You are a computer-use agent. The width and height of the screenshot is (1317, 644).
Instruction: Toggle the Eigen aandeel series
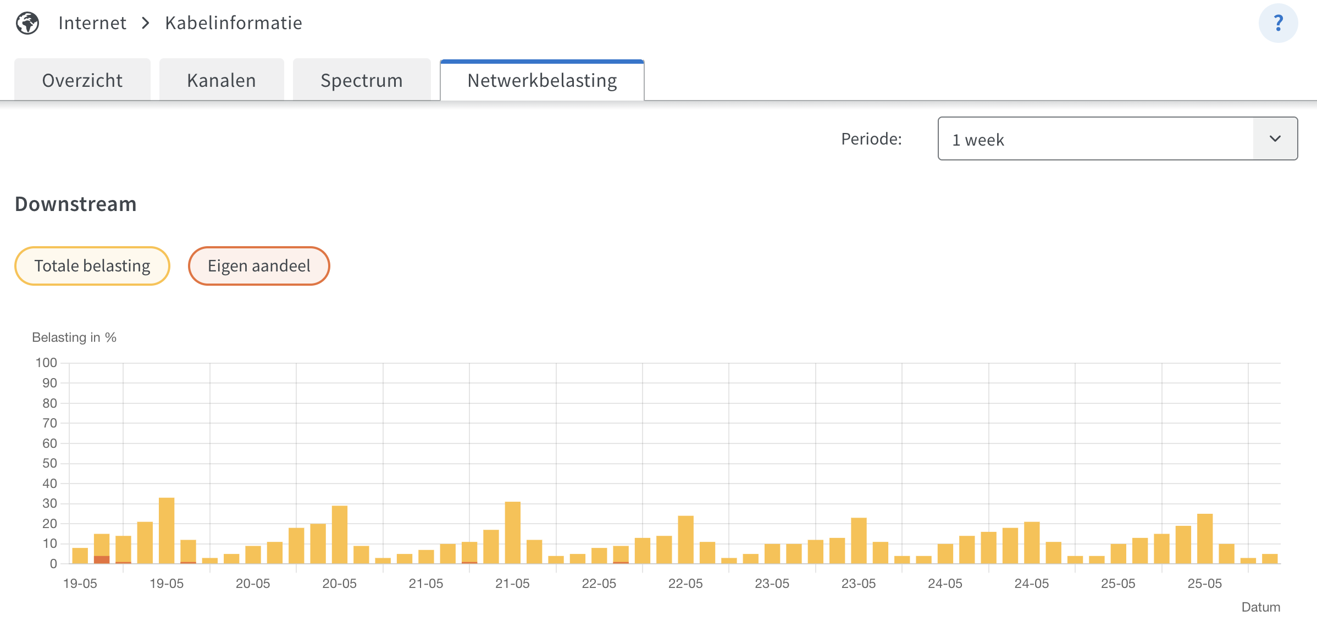click(x=259, y=266)
